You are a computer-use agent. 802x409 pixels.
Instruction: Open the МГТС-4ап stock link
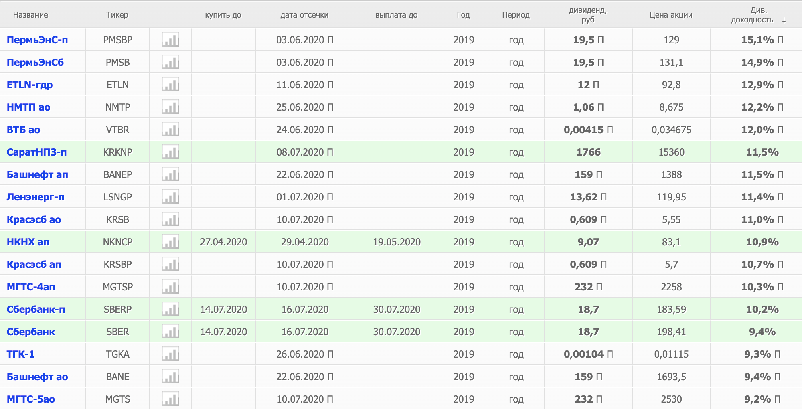pos(31,287)
